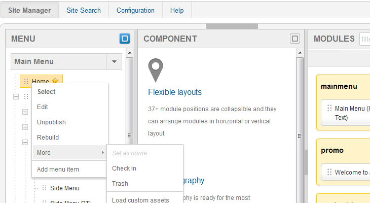The height and width of the screenshot is (203, 370).
Task: Expand the first plus tree node
Action: click(24, 112)
